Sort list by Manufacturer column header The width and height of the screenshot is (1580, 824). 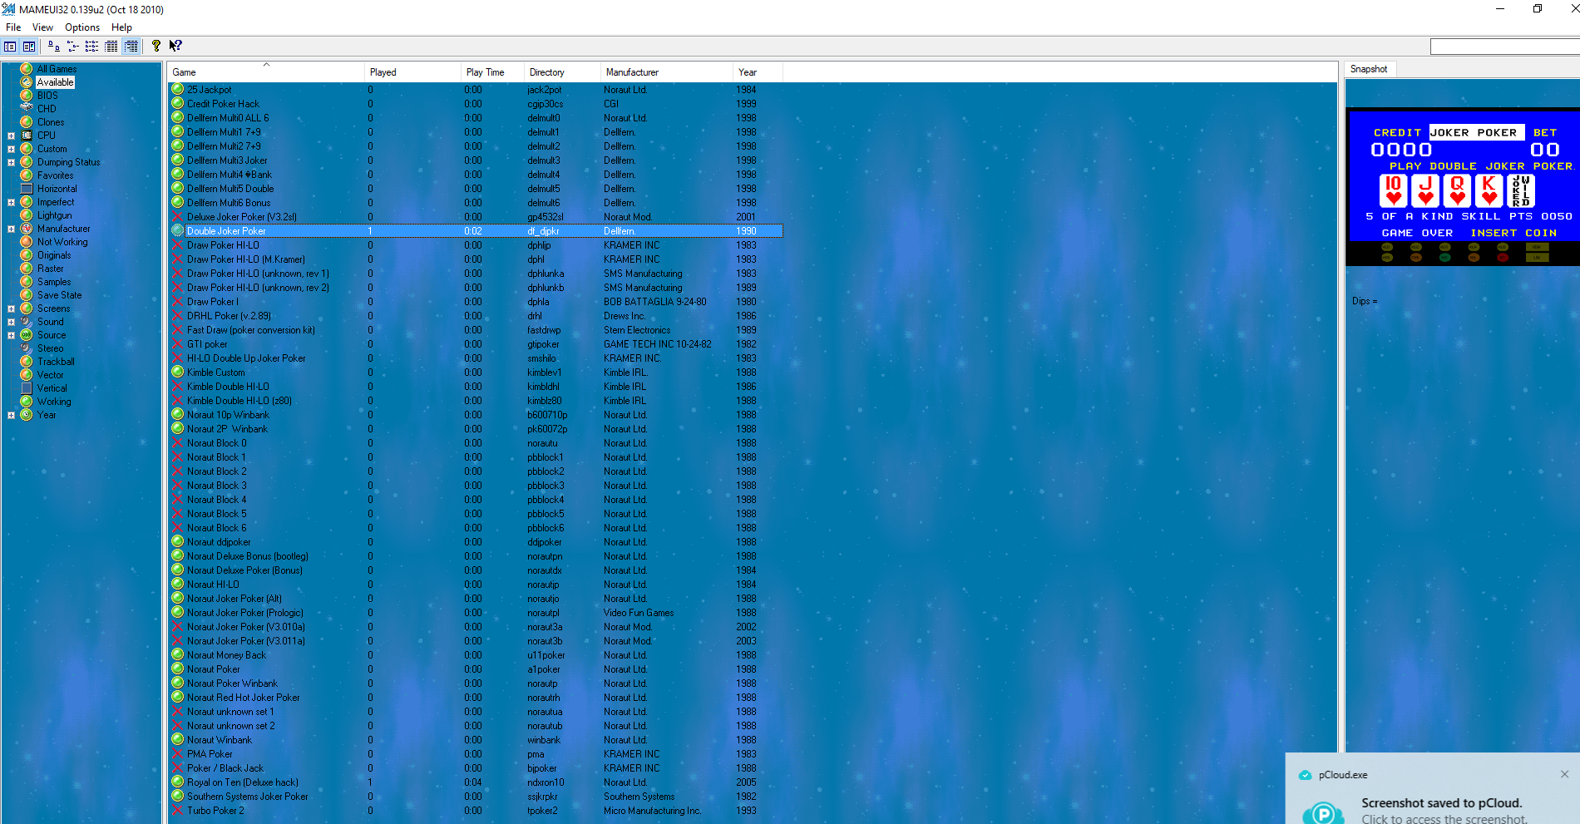click(632, 72)
